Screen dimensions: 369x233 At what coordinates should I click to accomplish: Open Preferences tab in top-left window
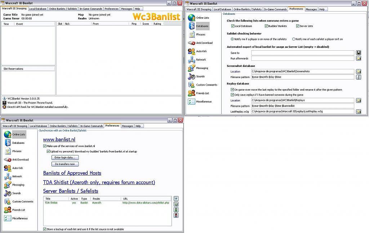112,9
